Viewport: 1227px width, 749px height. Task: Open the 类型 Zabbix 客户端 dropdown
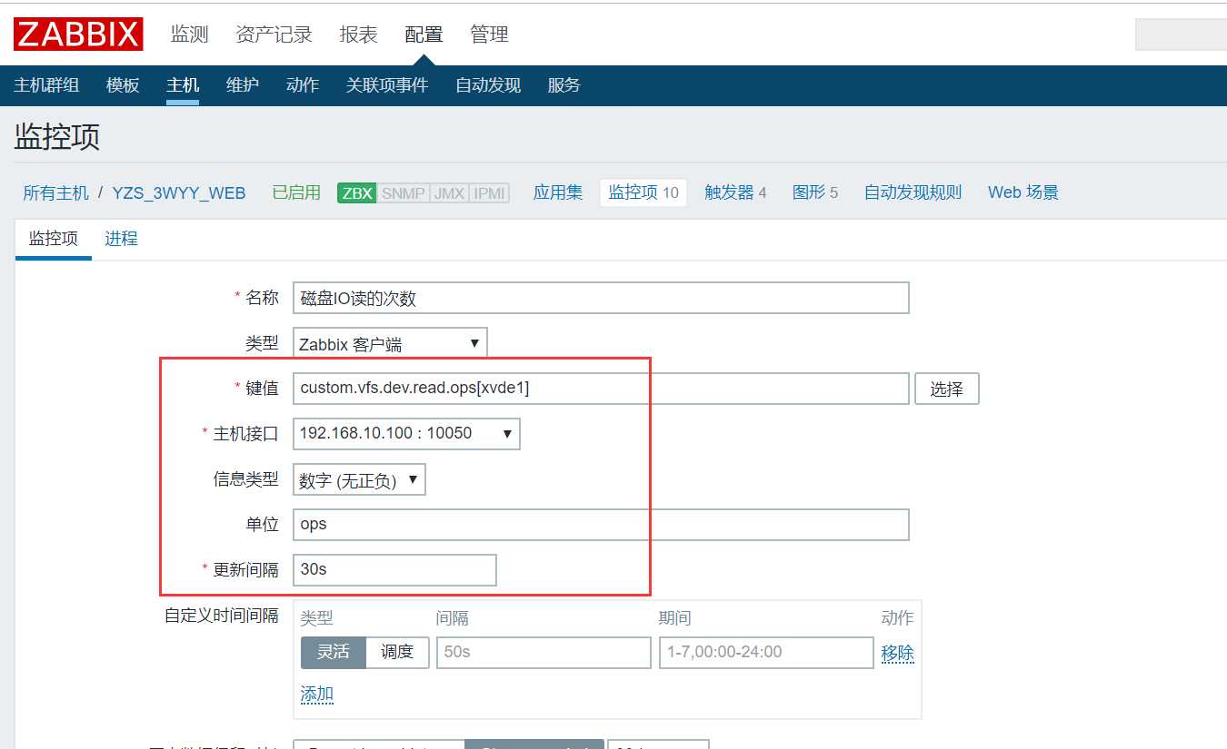[x=390, y=343]
